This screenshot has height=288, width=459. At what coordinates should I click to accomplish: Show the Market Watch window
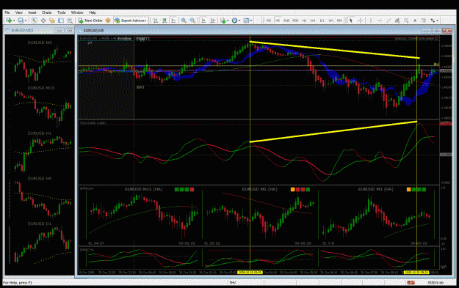[35, 21]
